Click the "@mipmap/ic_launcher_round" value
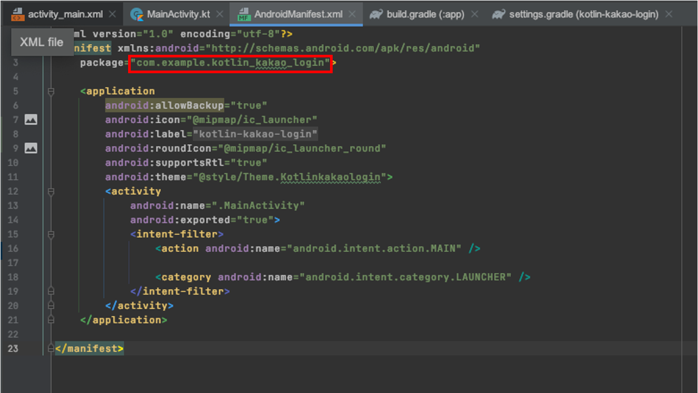 (x=302, y=148)
